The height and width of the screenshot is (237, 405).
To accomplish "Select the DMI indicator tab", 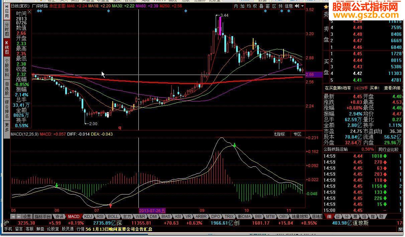I will (x=153, y=216).
